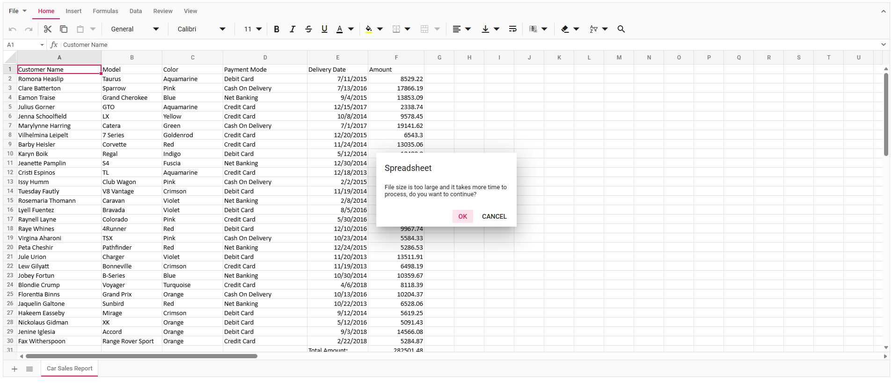Click the Clear eraser icon

tap(565, 29)
